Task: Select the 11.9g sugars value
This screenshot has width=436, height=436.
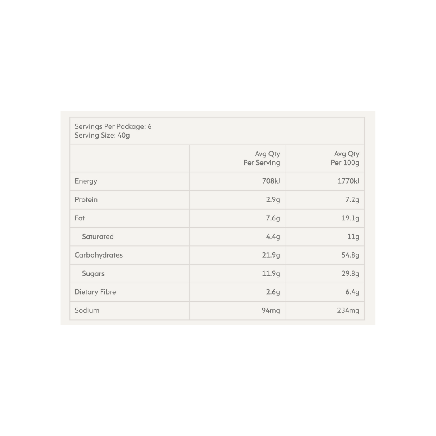Action: [271, 274]
